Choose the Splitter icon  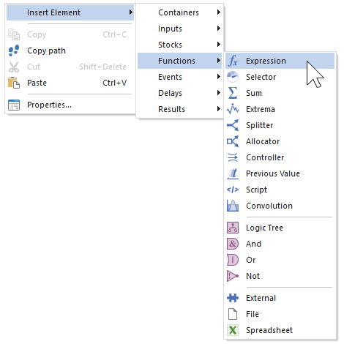coord(233,125)
